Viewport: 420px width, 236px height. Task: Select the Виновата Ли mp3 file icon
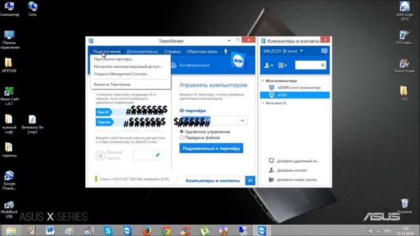click(x=32, y=124)
